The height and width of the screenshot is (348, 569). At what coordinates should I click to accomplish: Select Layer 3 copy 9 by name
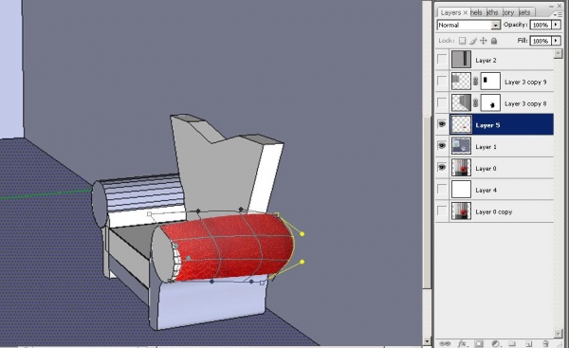525,82
